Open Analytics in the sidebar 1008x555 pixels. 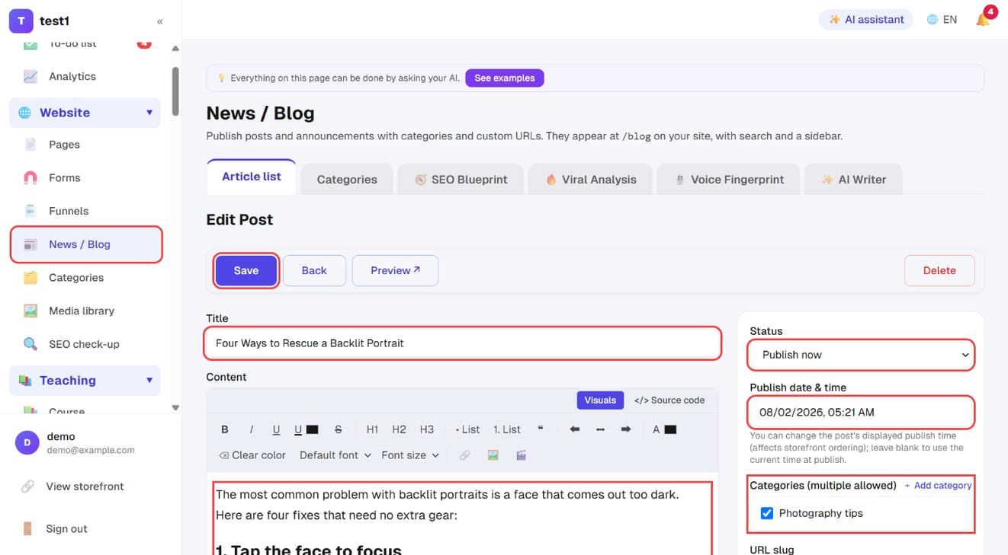[85, 76]
